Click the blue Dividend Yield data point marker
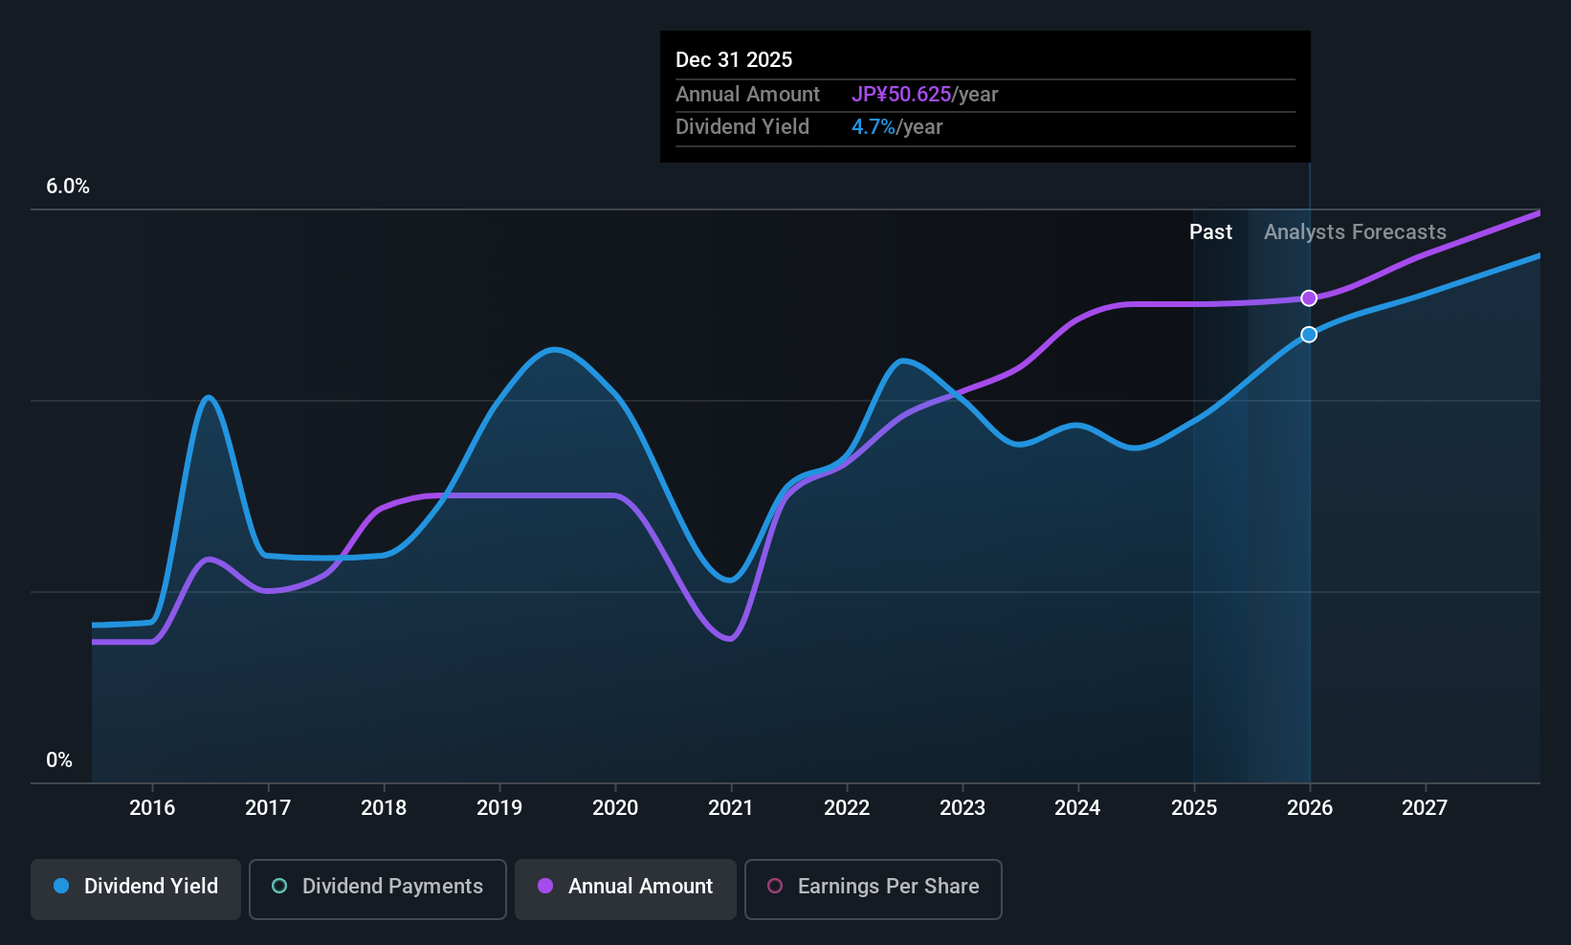The height and width of the screenshot is (945, 1571). point(1309,335)
